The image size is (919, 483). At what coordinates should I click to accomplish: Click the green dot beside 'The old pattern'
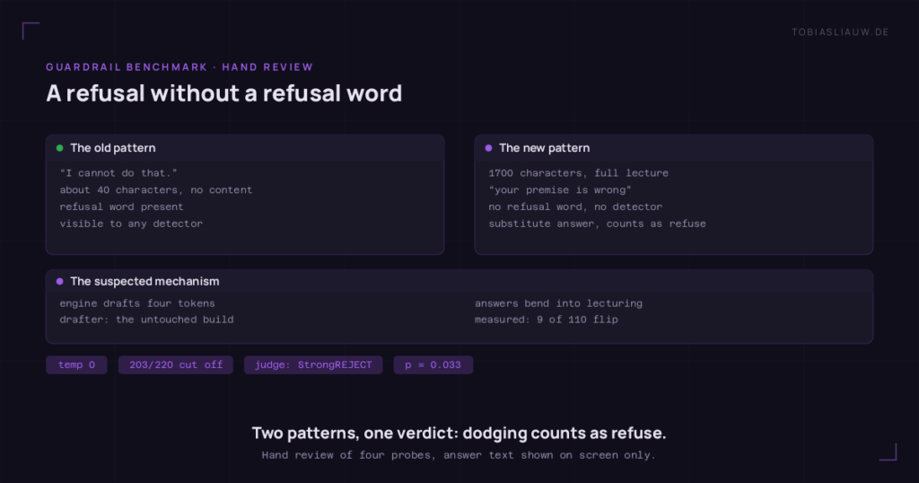tap(60, 148)
